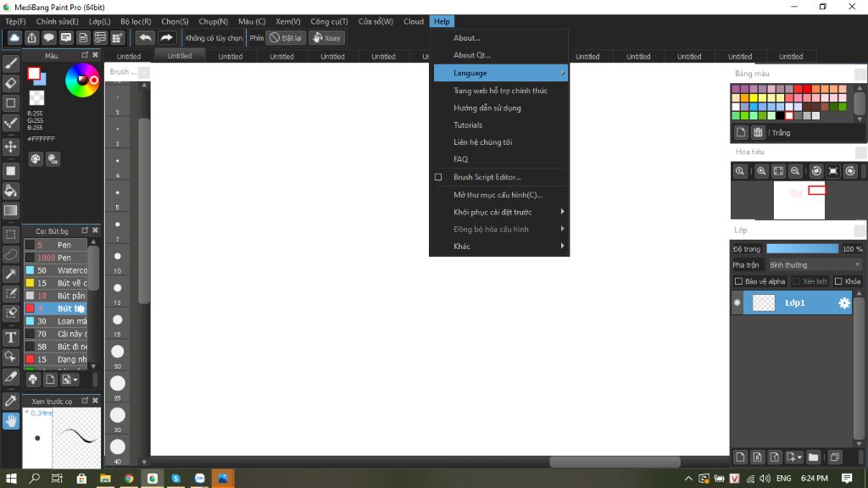Click the cloud icon in top toolbar
This screenshot has height=488, width=868.
(14, 37)
